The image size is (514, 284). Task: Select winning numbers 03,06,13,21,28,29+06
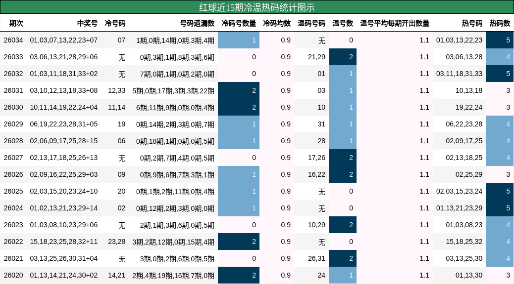[x=63, y=57]
